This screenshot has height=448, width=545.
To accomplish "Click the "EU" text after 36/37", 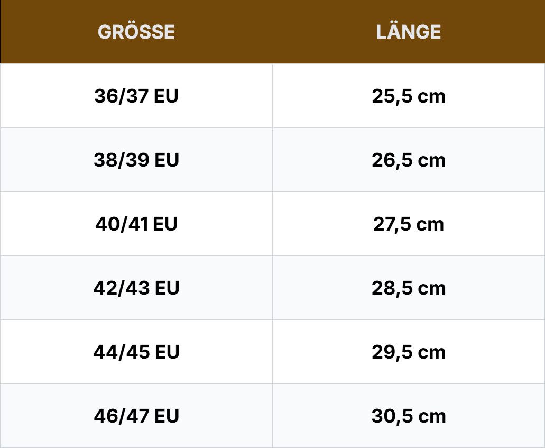I will (x=167, y=96).
